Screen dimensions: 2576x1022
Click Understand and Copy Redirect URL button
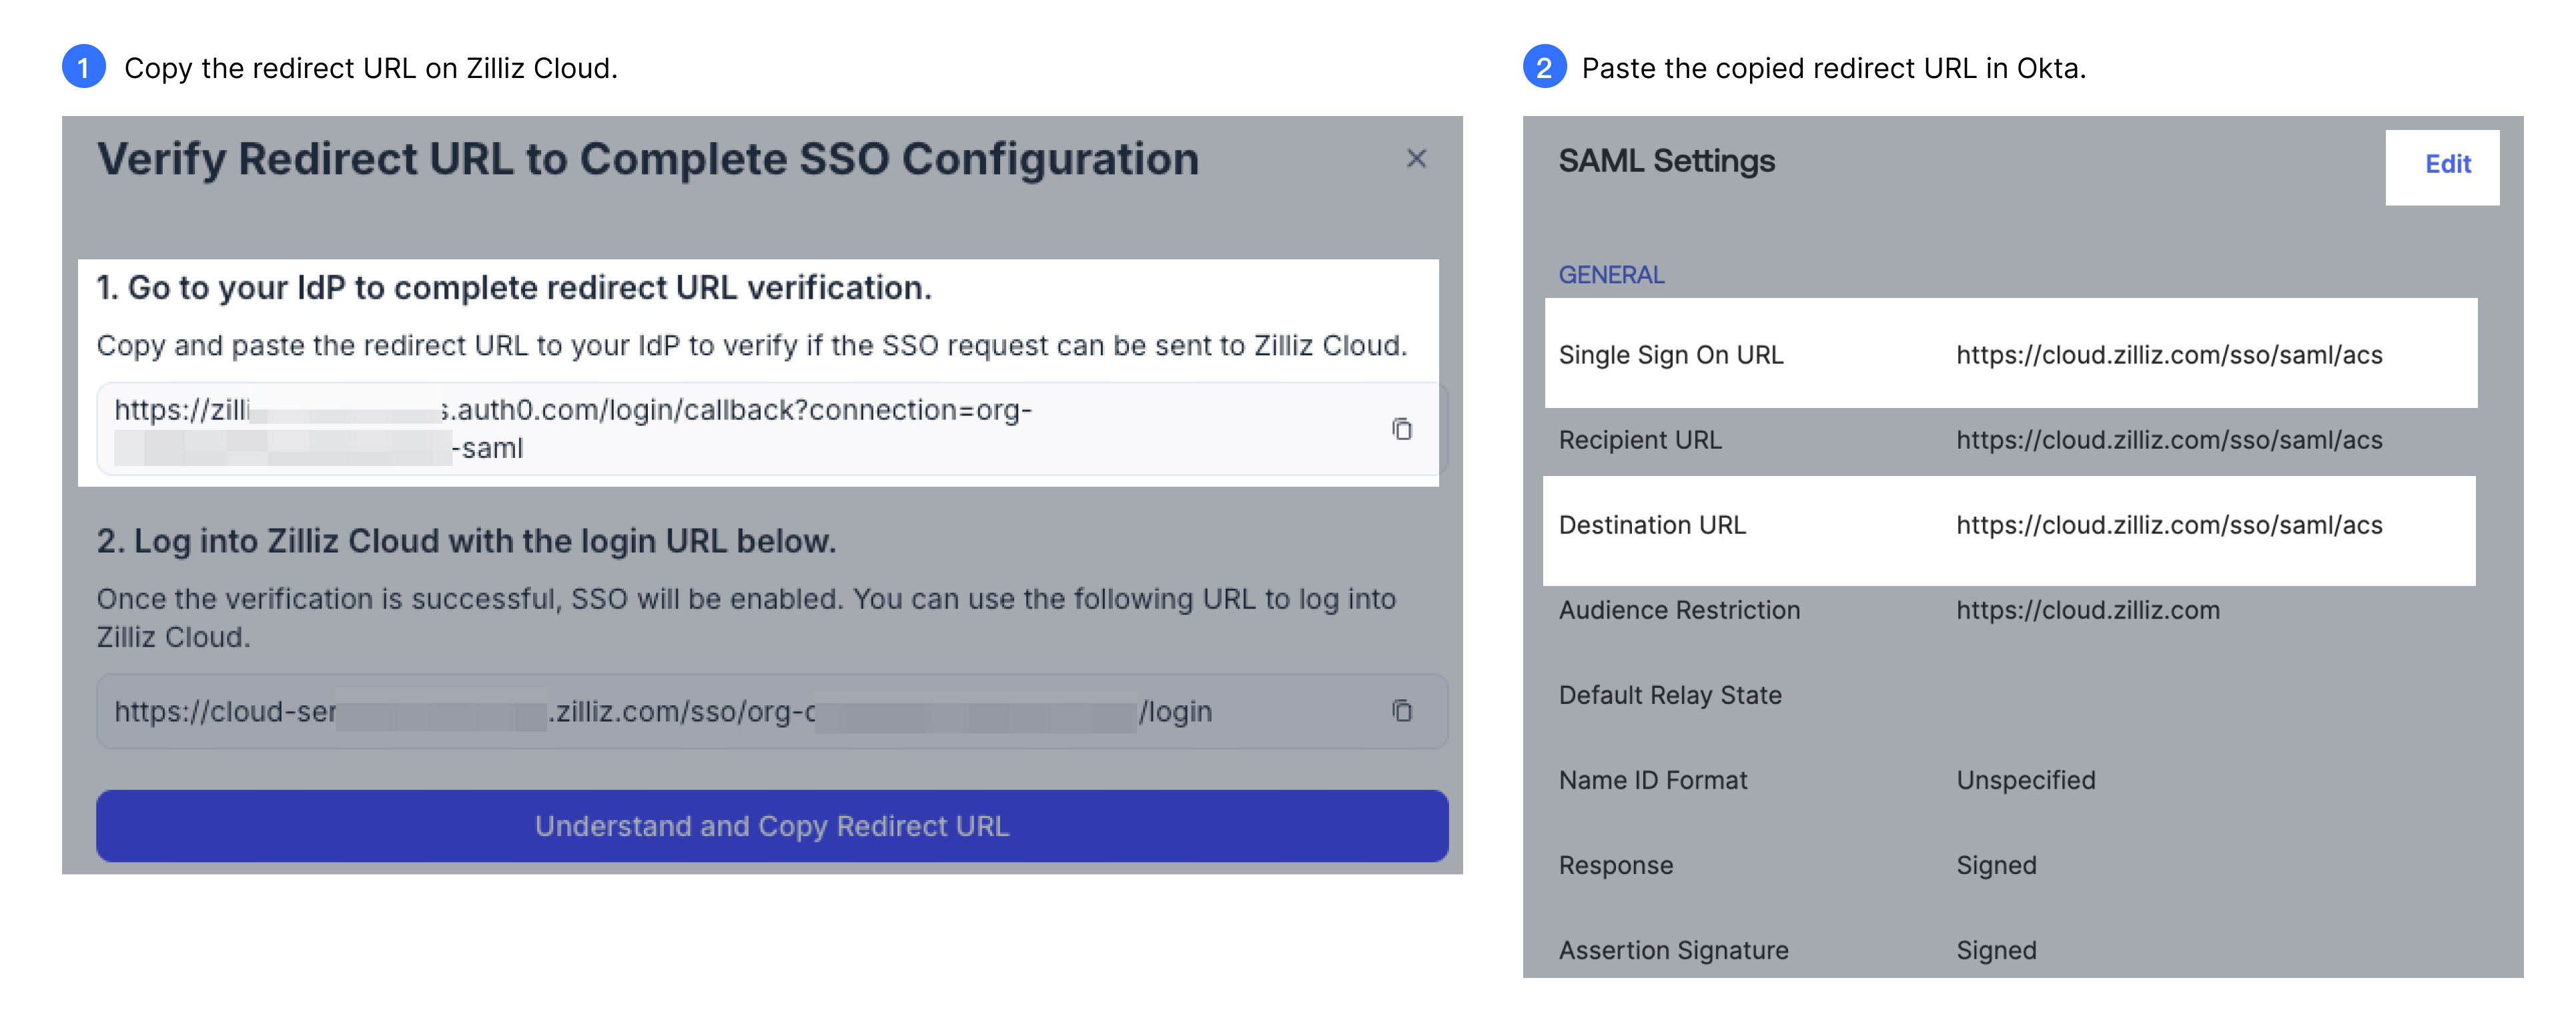click(772, 825)
